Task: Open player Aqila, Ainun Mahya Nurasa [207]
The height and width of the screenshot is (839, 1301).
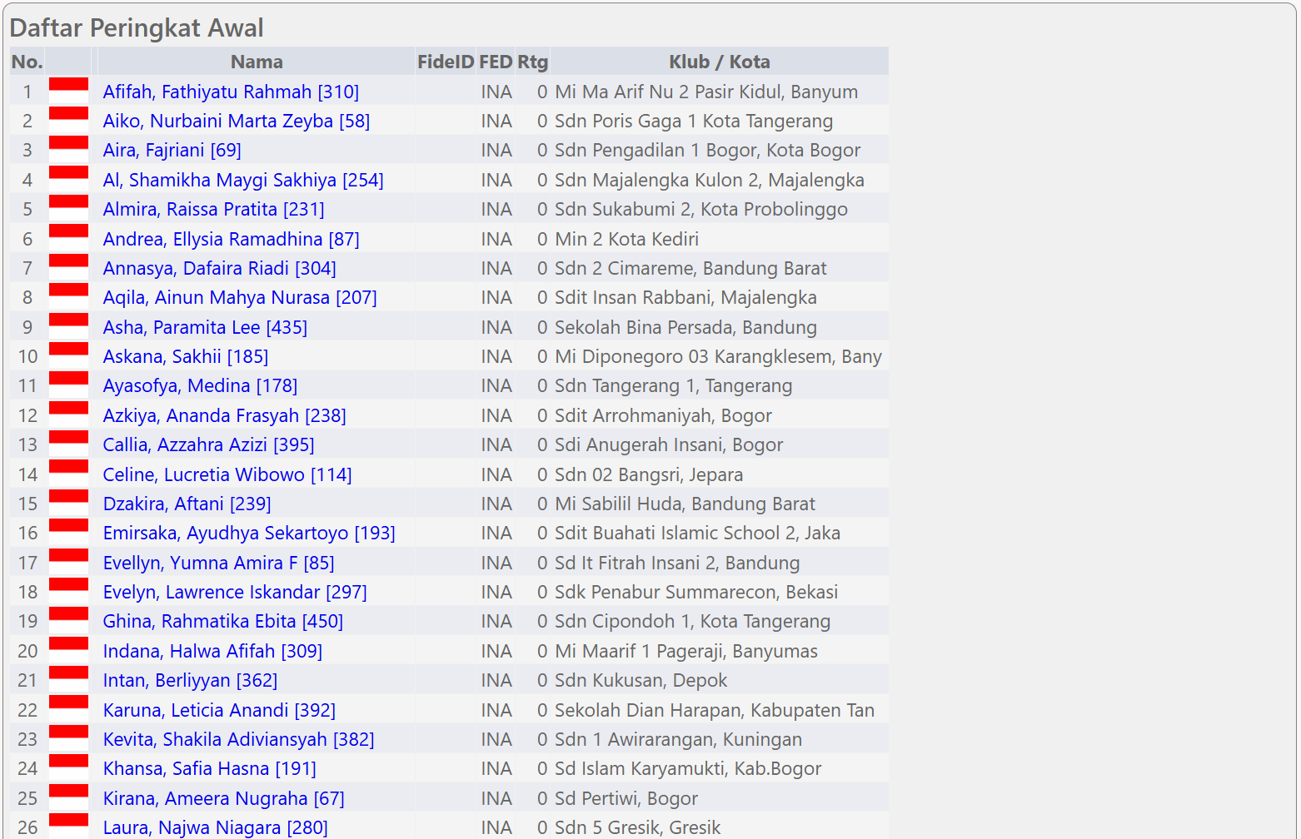Action: click(240, 297)
